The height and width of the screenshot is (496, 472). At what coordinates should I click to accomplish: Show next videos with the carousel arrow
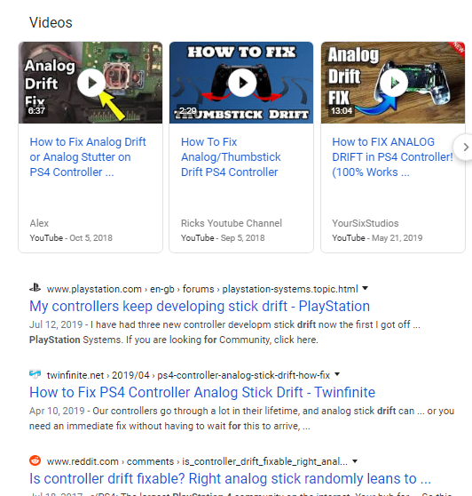click(466, 147)
